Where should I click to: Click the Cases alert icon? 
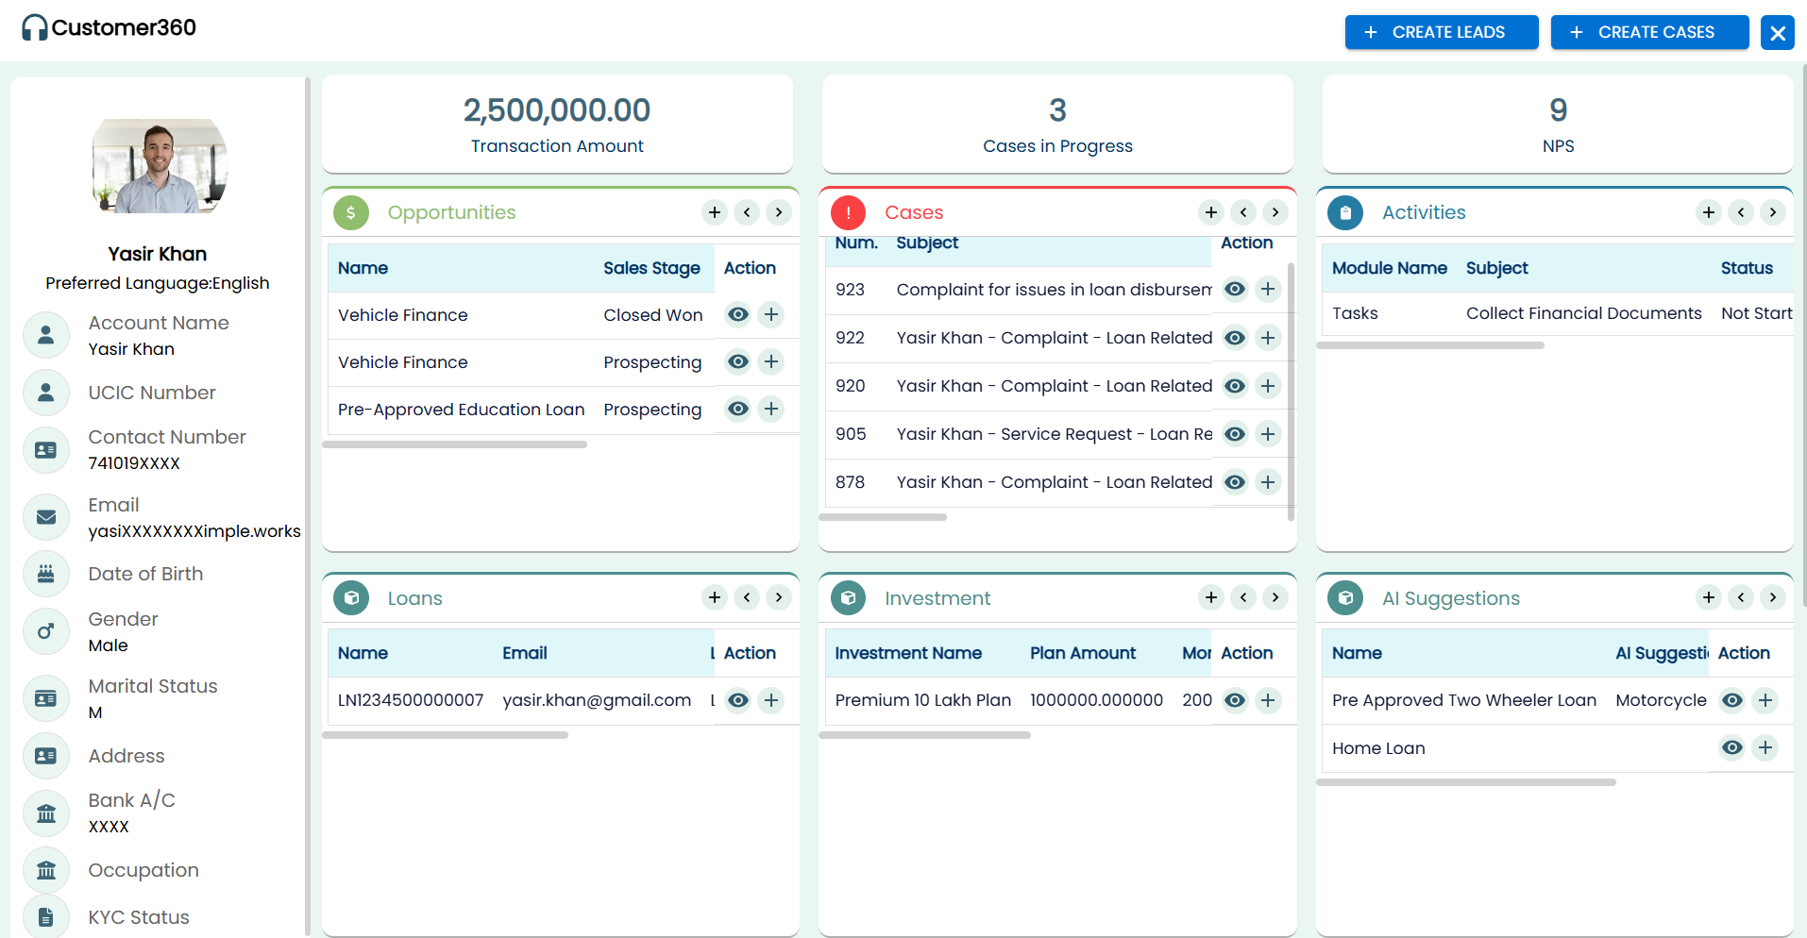(848, 212)
